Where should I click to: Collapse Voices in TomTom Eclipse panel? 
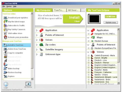click(x=88, y=52)
